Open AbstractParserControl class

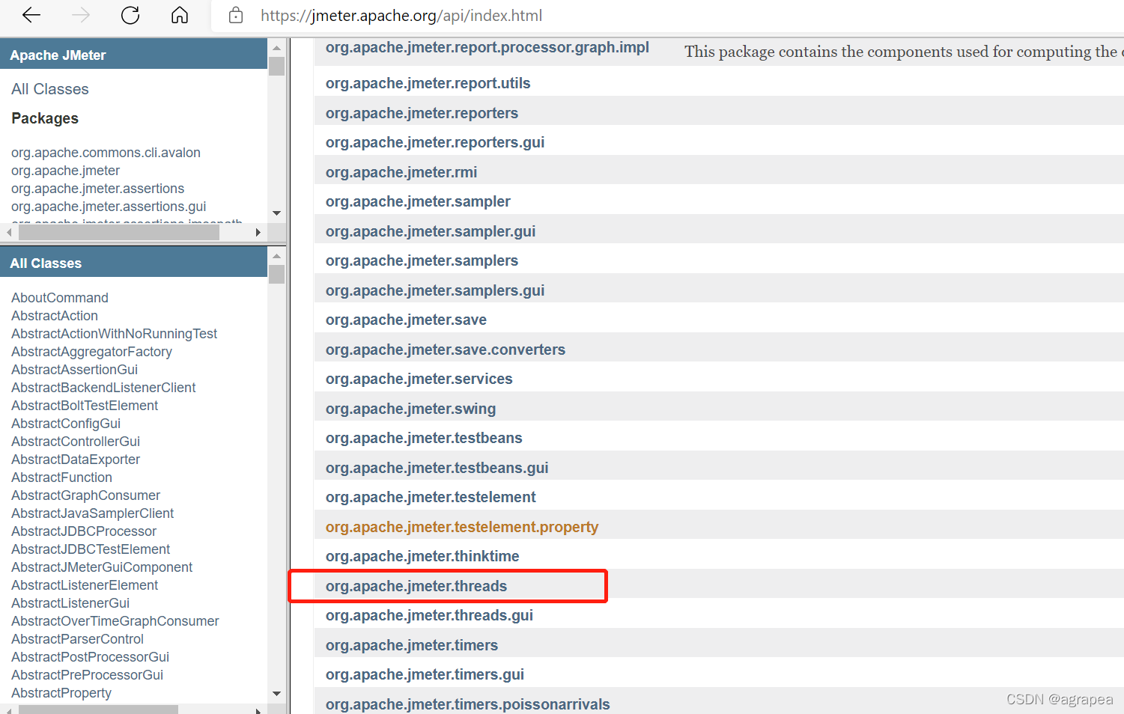coord(77,639)
